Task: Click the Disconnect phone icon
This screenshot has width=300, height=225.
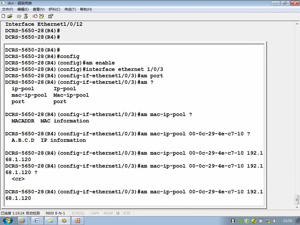Action: (x=26, y=16)
